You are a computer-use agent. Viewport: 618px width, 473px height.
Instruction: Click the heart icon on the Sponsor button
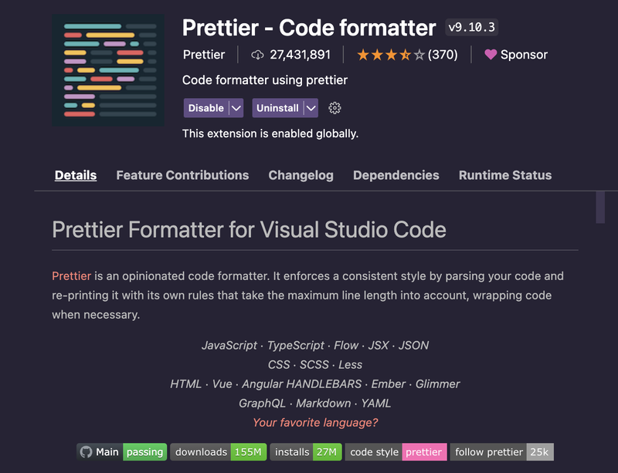click(x=493, y=54)
